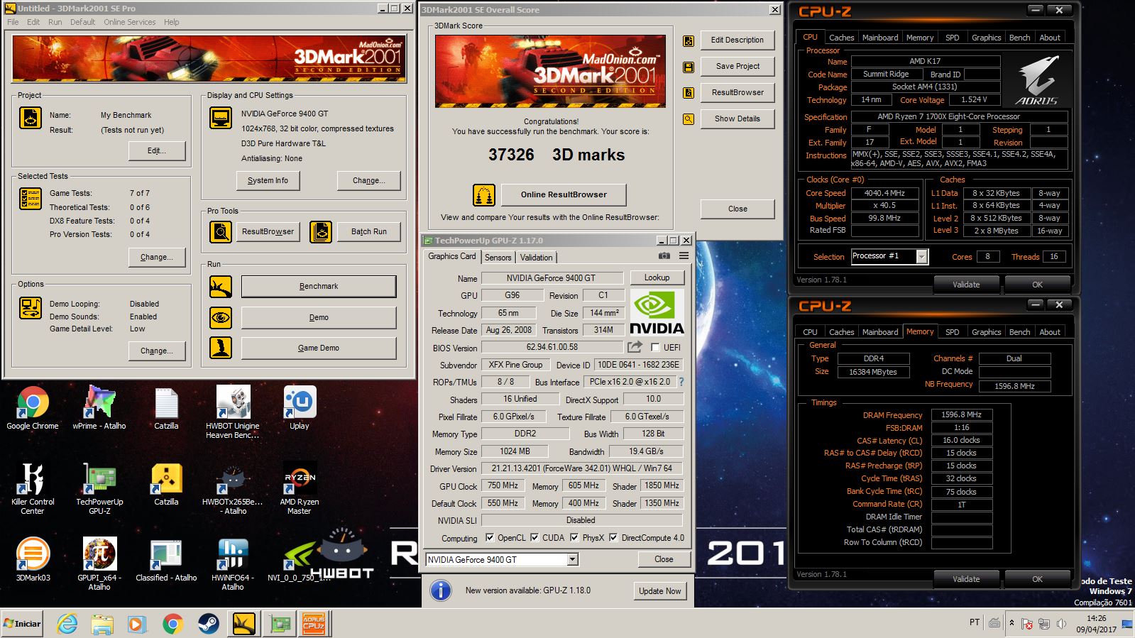Open the TechPowerUp GPU-Z desktop icon
The height and width of the screenshot is (638, 1135).
[x=99, y=488]
